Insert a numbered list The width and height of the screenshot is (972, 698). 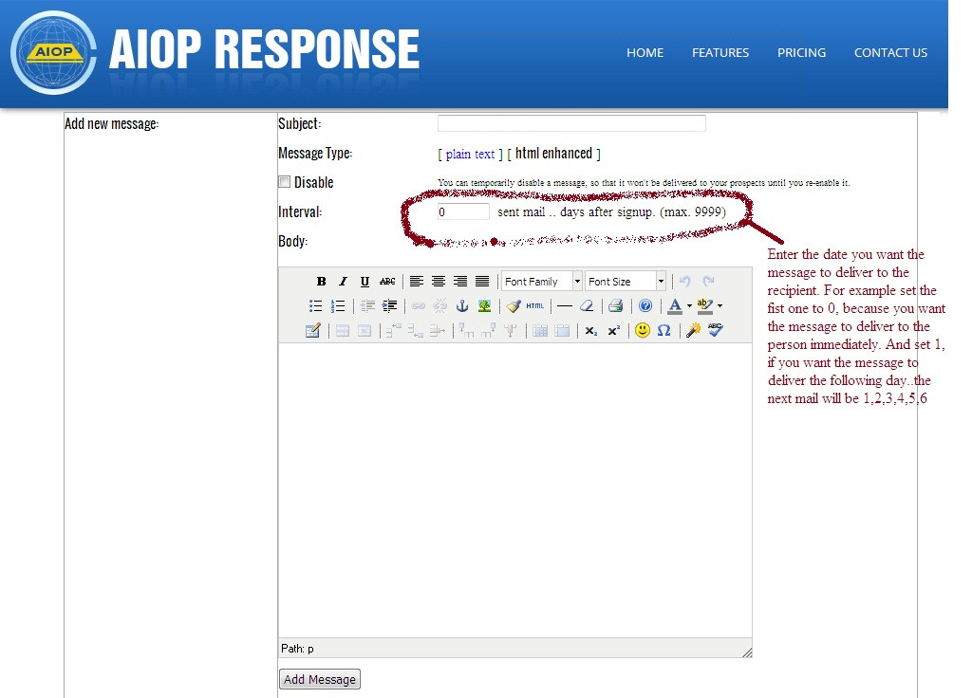[x=338, y=305]
